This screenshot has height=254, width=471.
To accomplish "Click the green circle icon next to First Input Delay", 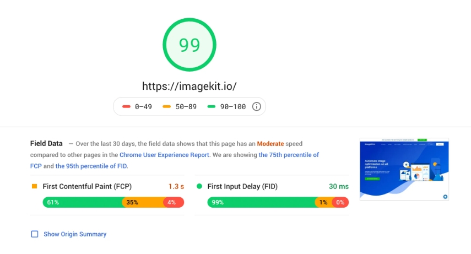I will coord(199,187).
